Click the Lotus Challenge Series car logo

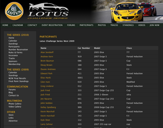[x=48, y=11]
